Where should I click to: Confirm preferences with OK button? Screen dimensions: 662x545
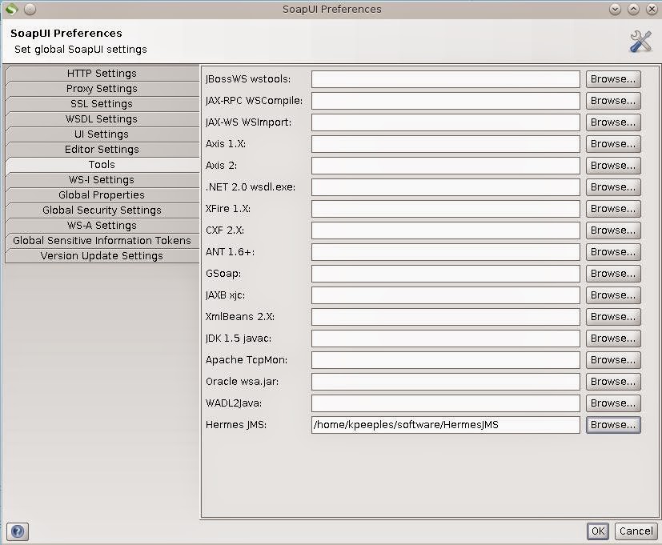tap(598, 531)
